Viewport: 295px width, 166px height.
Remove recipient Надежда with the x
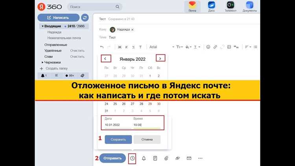pyautogui.click(x=133, y=30)
